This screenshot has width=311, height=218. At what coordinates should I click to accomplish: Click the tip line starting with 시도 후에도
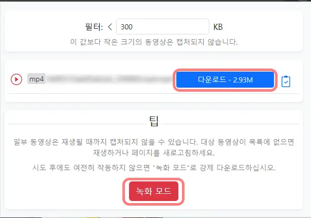[x=154, y=167]
